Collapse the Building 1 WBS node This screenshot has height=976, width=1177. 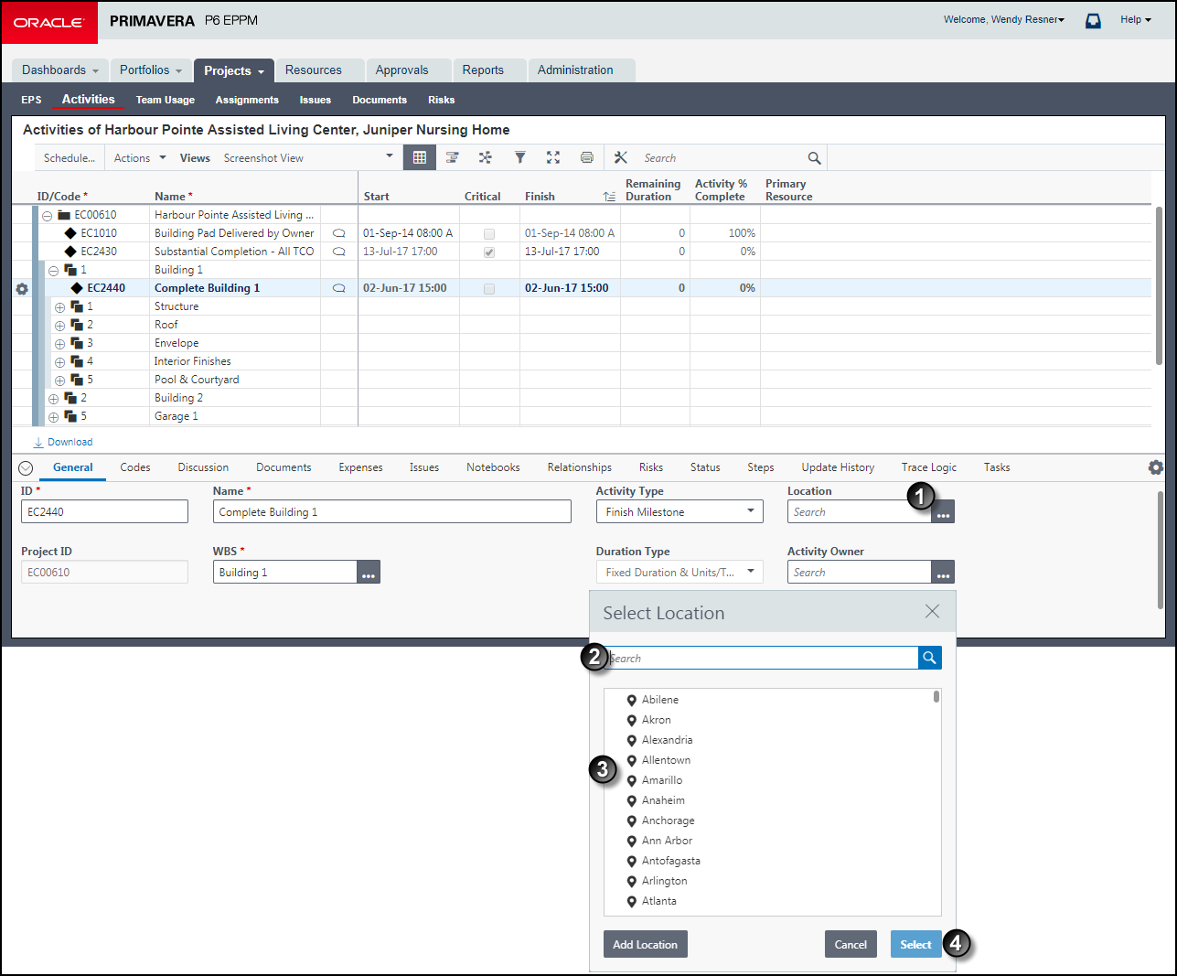tap(53, 271)
